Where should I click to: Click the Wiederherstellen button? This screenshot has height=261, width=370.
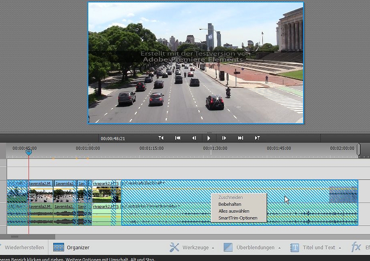(x=24, y=247)
